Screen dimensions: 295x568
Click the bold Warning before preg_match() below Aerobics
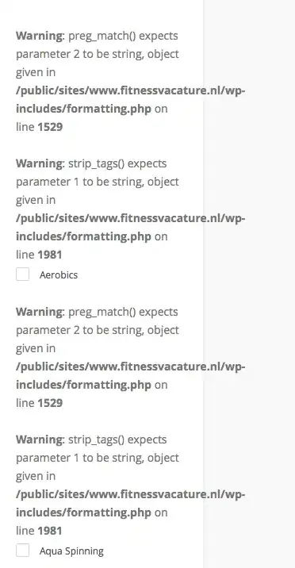pos(40,312)
